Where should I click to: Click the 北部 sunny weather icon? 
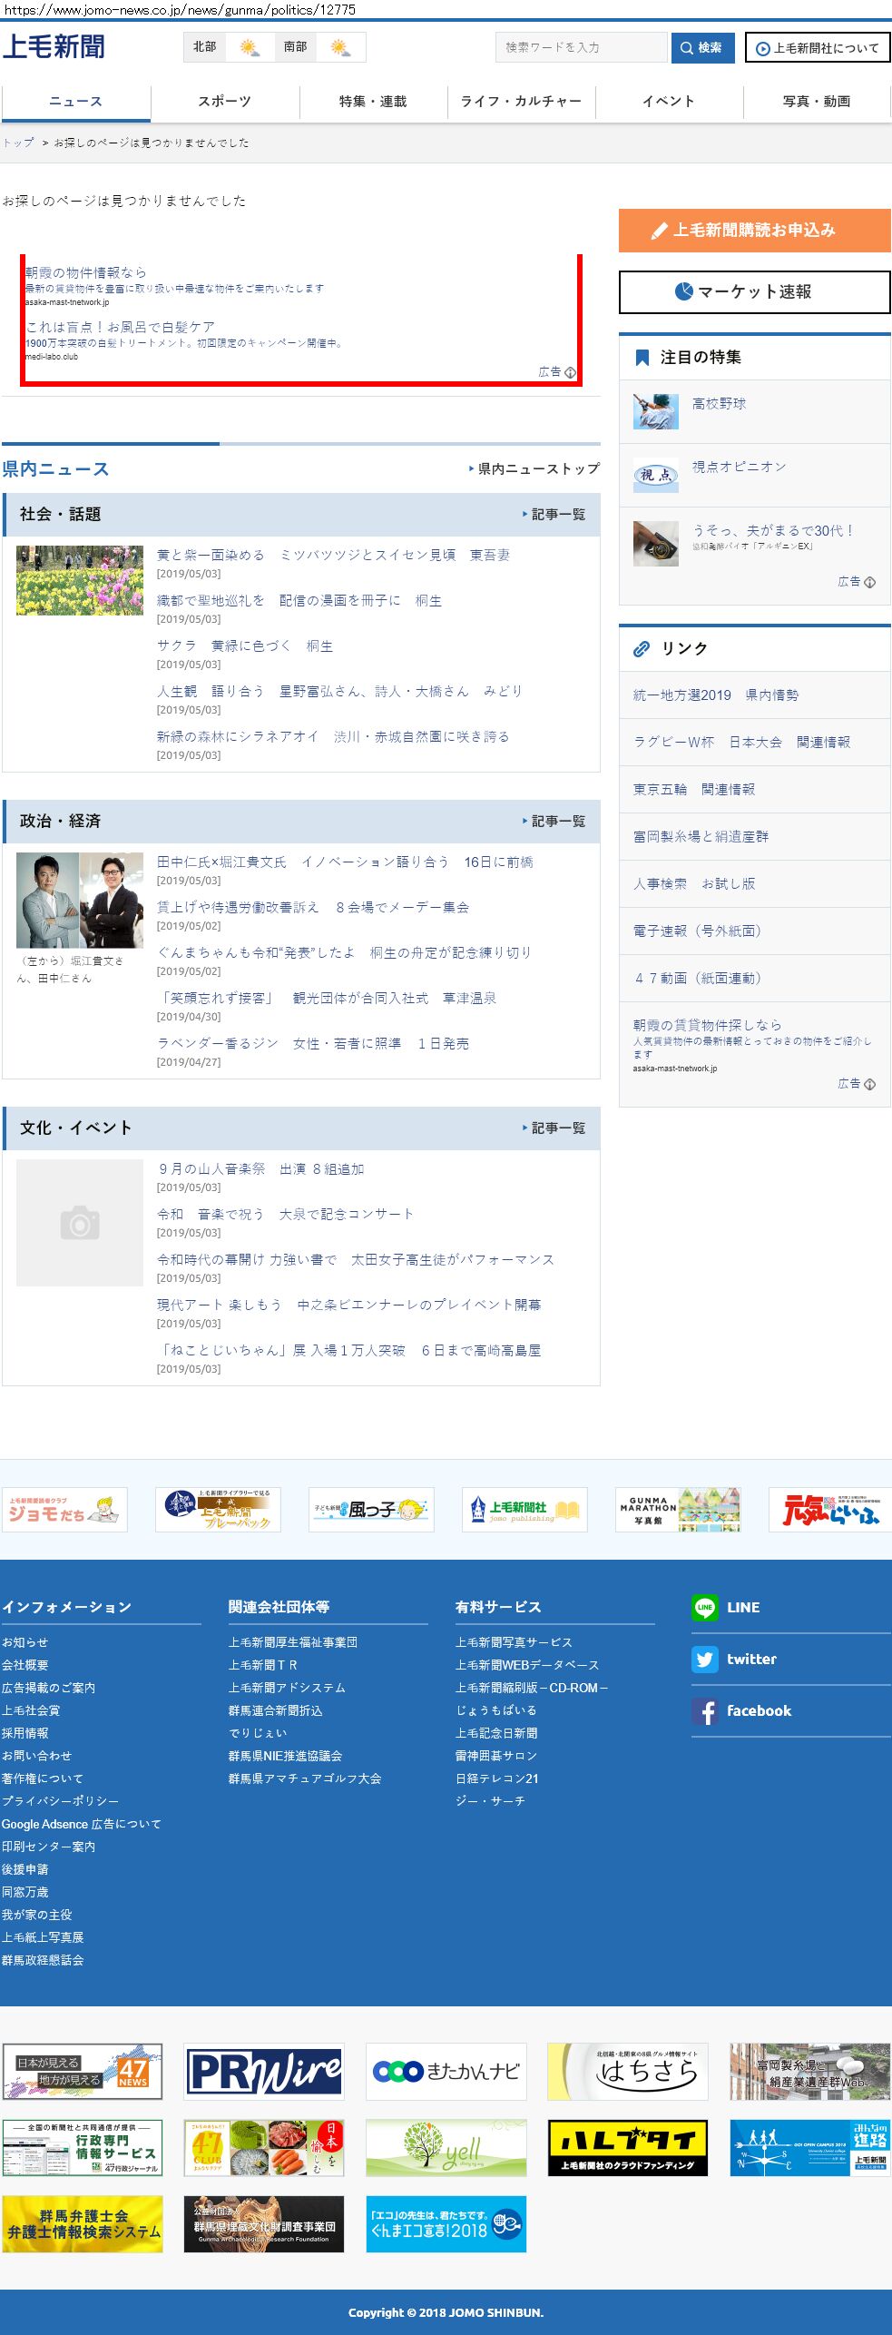click(249, 47)
